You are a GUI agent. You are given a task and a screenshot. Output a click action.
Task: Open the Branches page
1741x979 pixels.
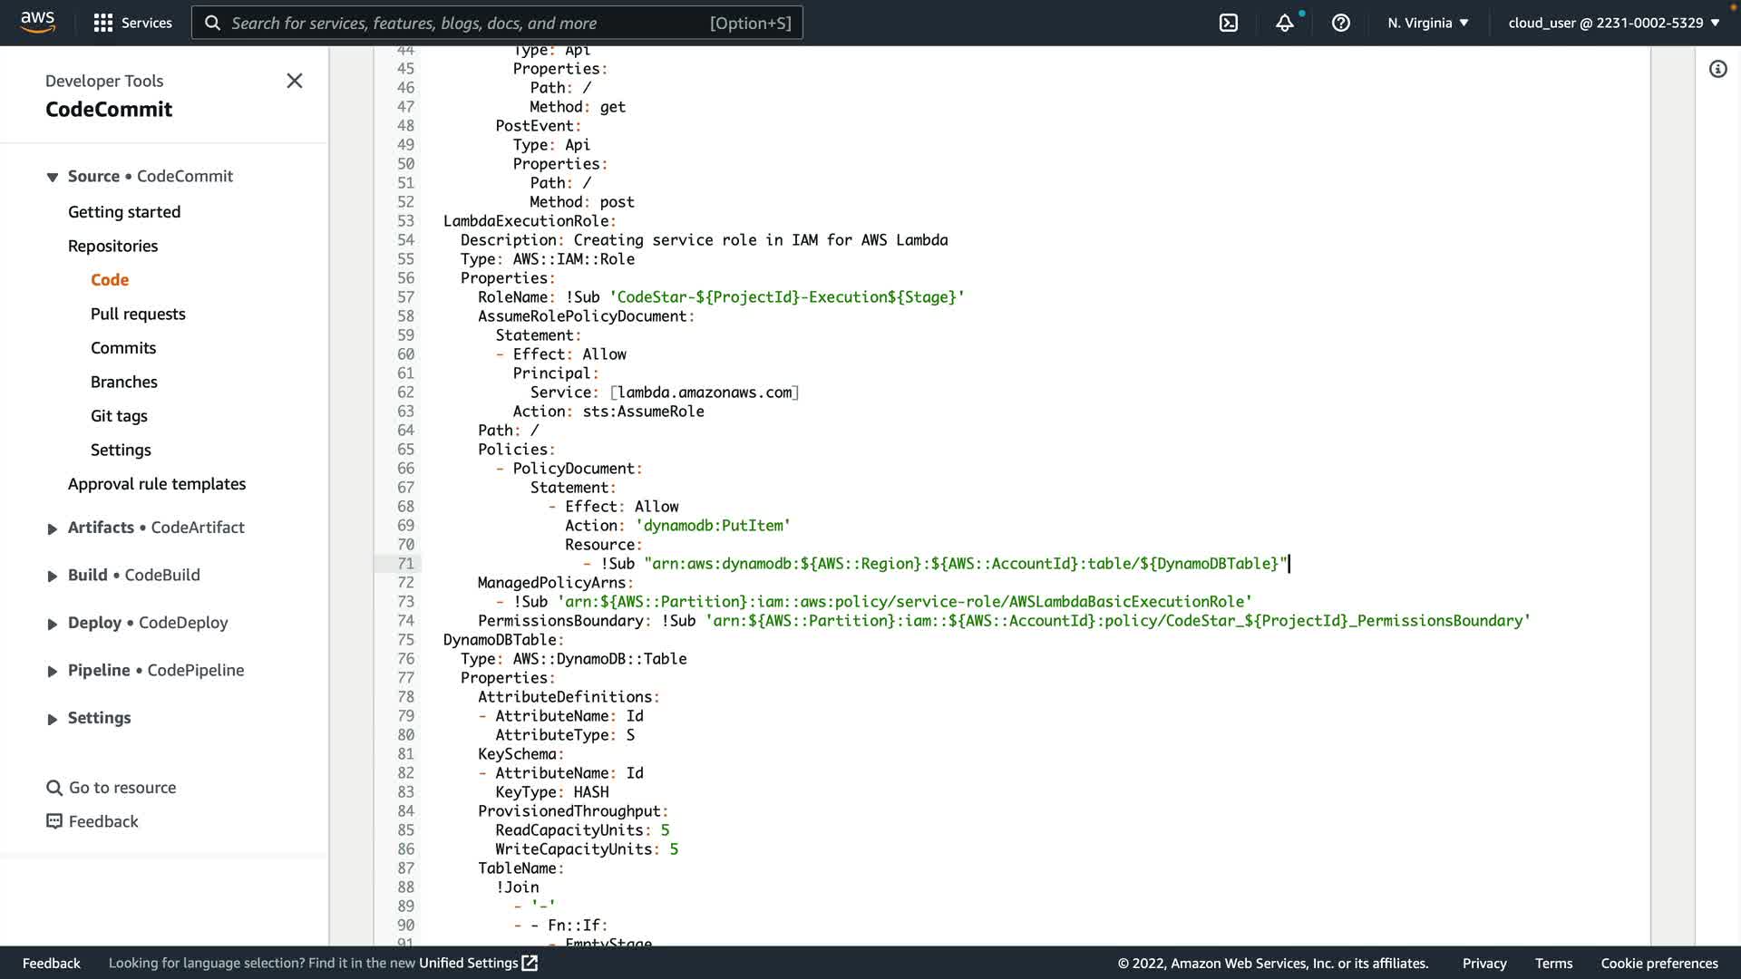point(124,382)
